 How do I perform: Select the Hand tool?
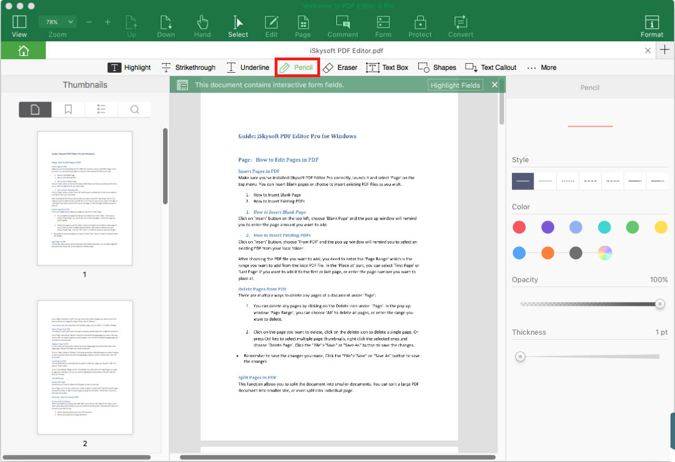pos(202,25)
